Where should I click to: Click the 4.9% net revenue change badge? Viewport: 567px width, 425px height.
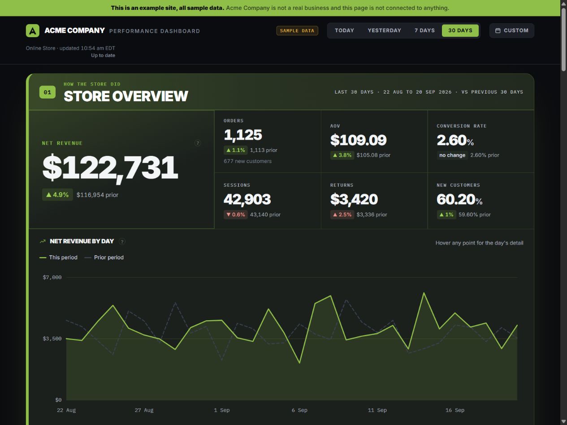coord(57,195)
